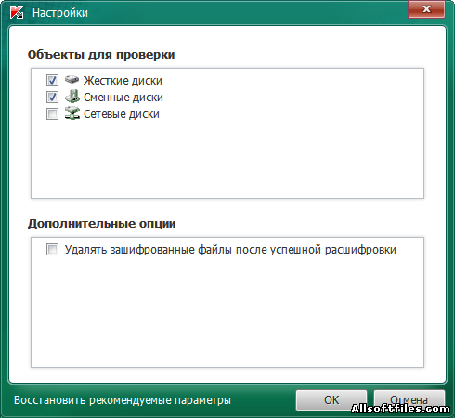Confirm settings with the OK button
This screenshot has height=418, width=455.
(x=331, y=400)
